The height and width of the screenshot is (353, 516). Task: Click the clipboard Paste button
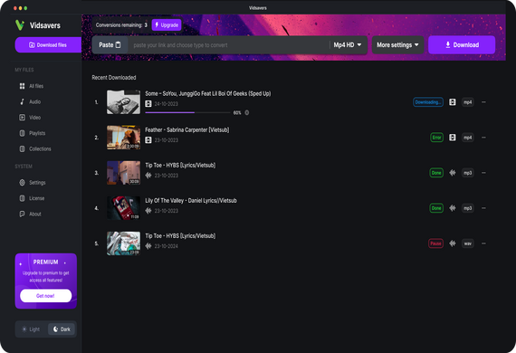[x=110, y=45]
